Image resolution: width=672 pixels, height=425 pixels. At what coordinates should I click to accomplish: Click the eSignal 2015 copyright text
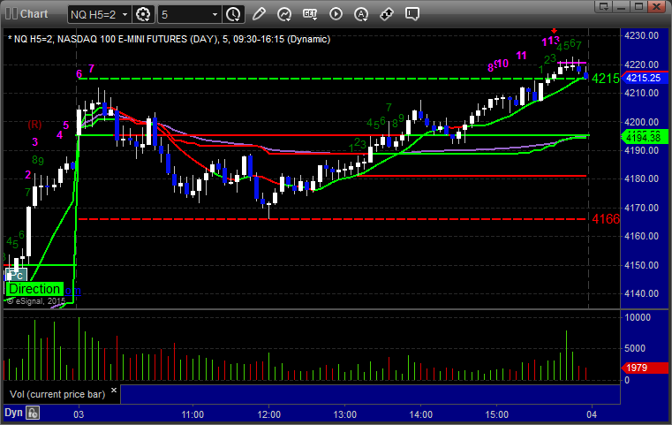tap(36, 301)
